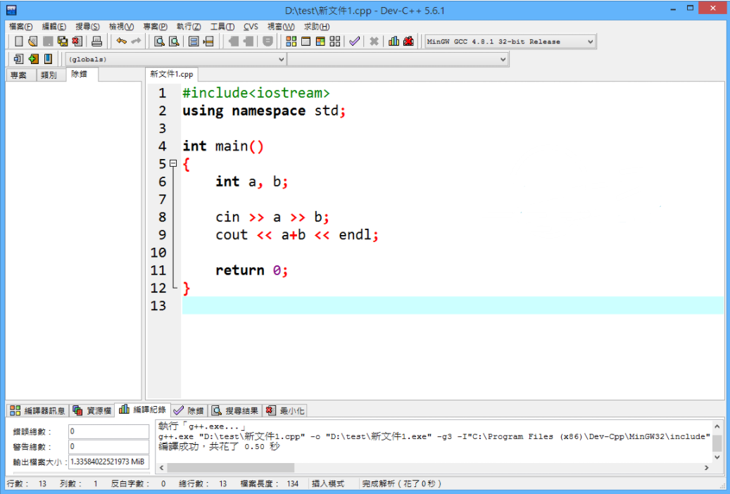The width and height of the screenshot is (730, 494).
Task: Start debugging with the purple checkmark icon
Action: pos(354,42)
